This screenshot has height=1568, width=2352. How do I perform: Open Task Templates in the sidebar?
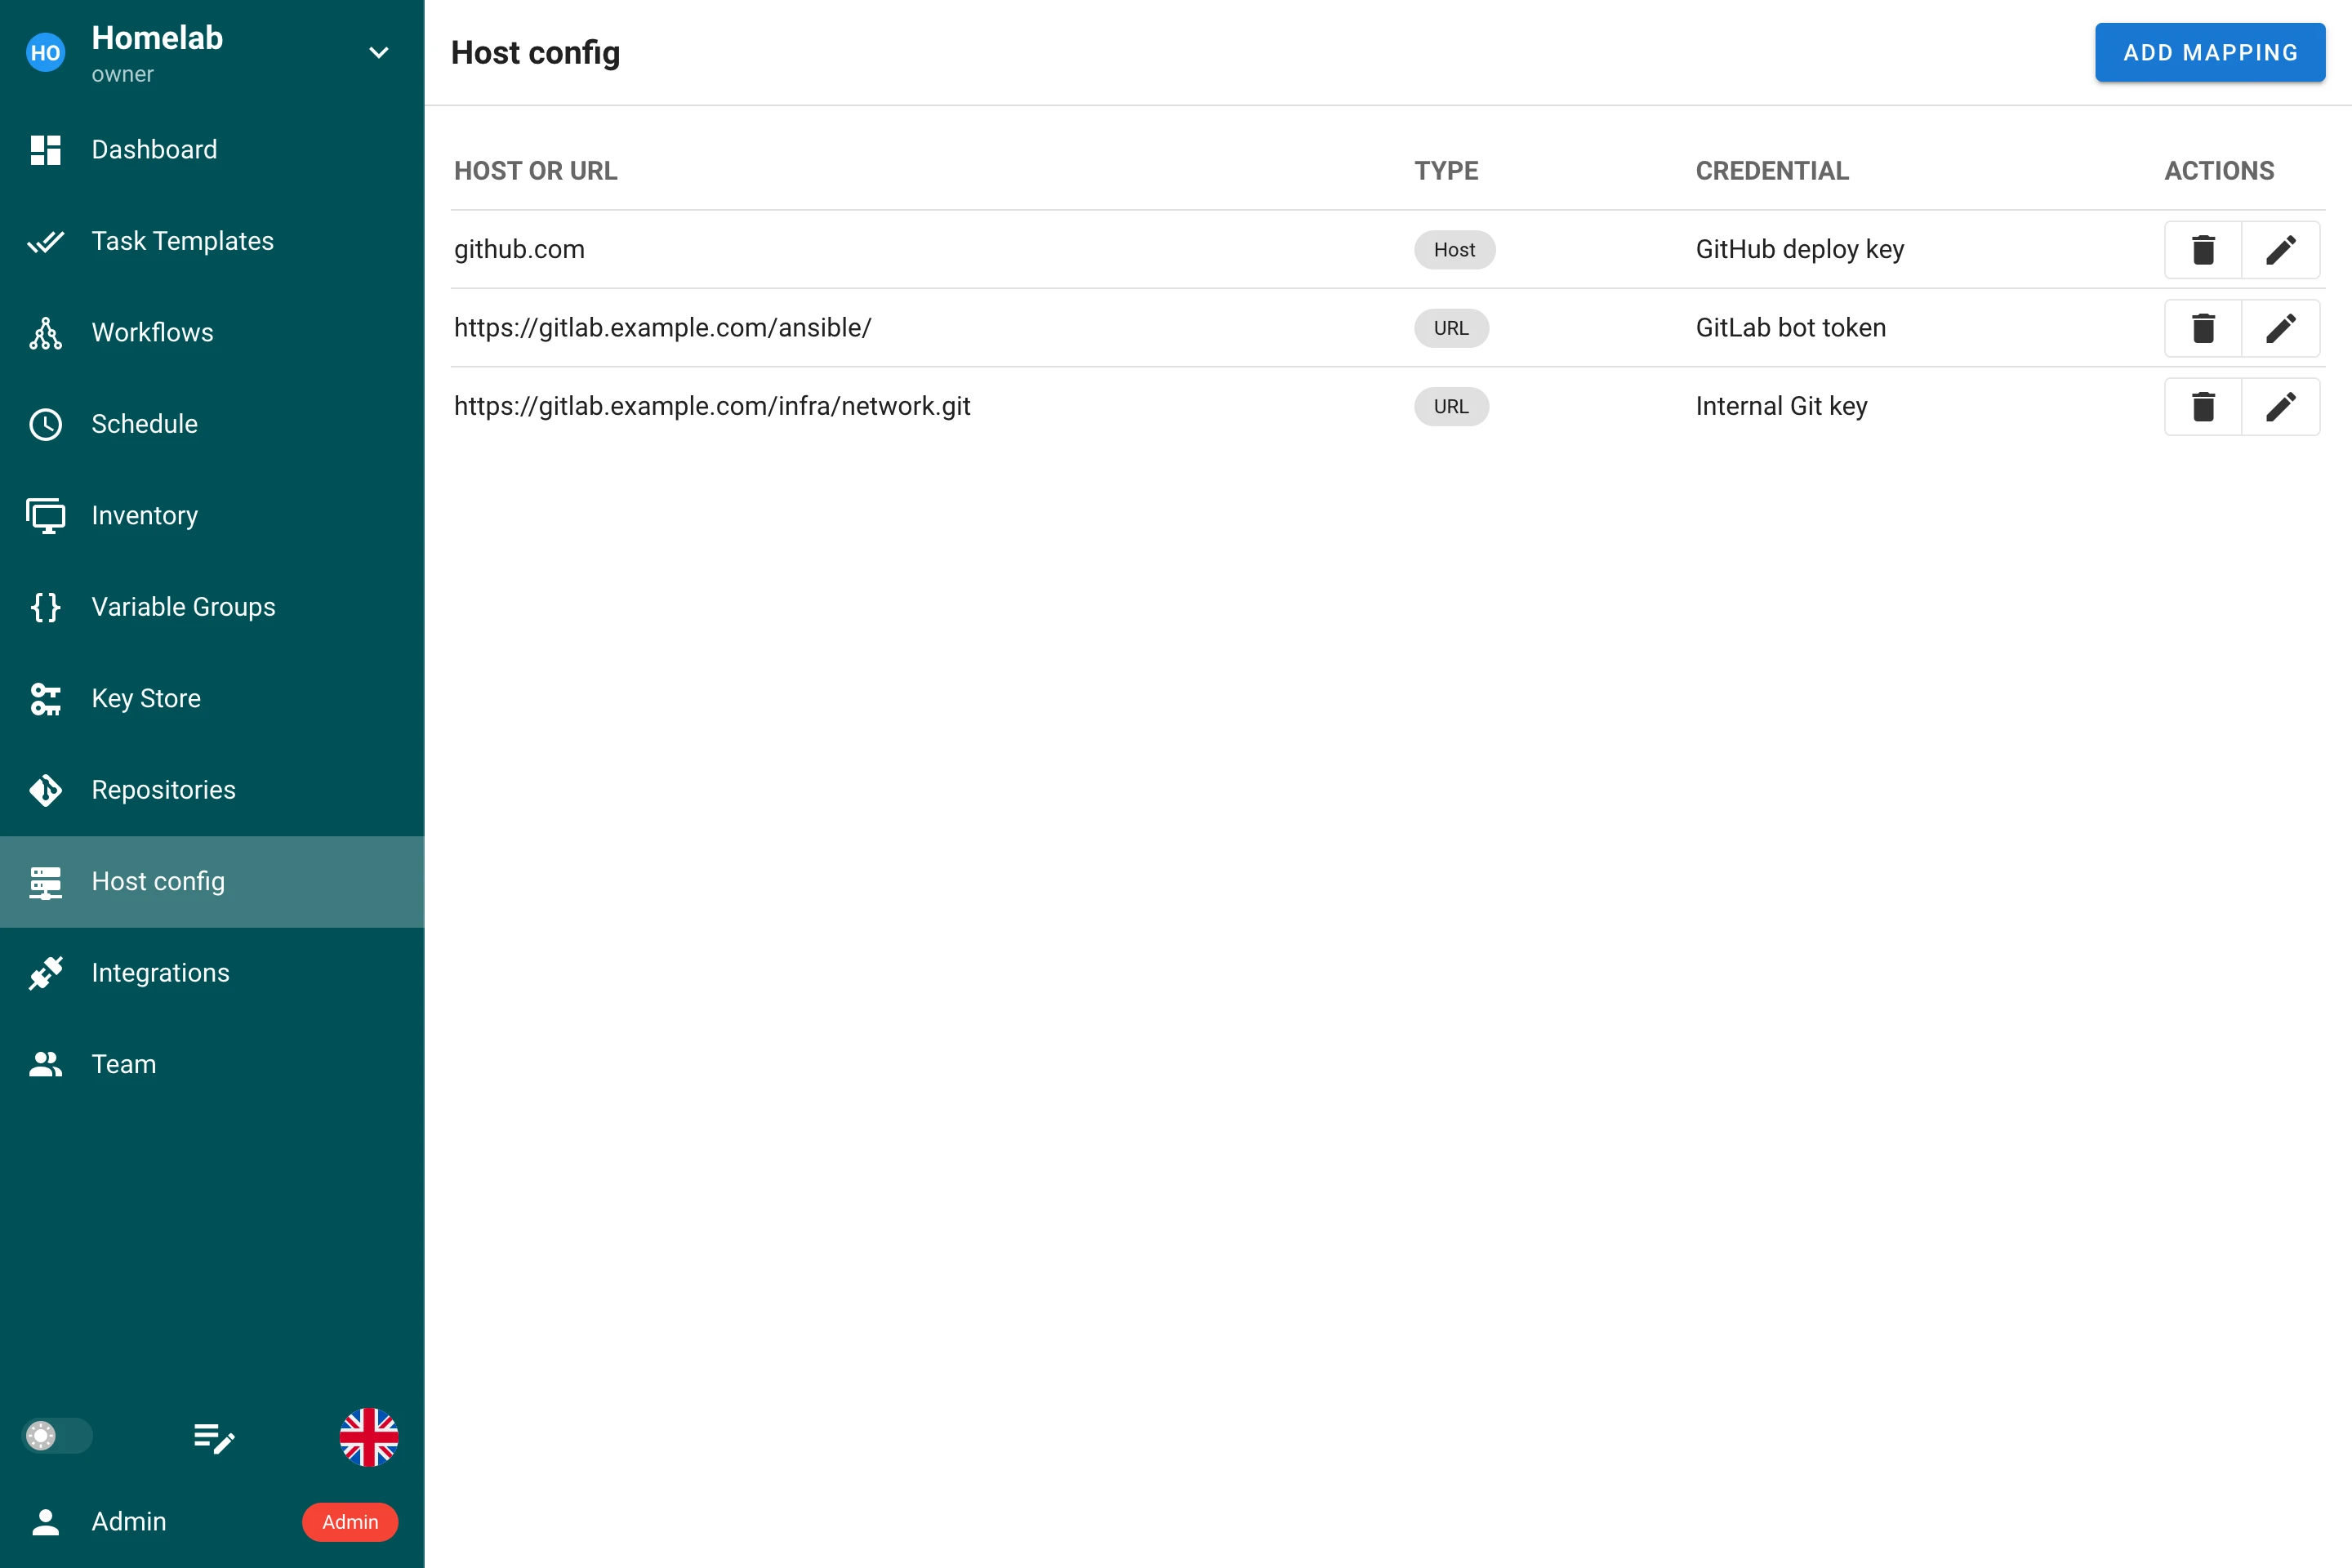(212, 241)
